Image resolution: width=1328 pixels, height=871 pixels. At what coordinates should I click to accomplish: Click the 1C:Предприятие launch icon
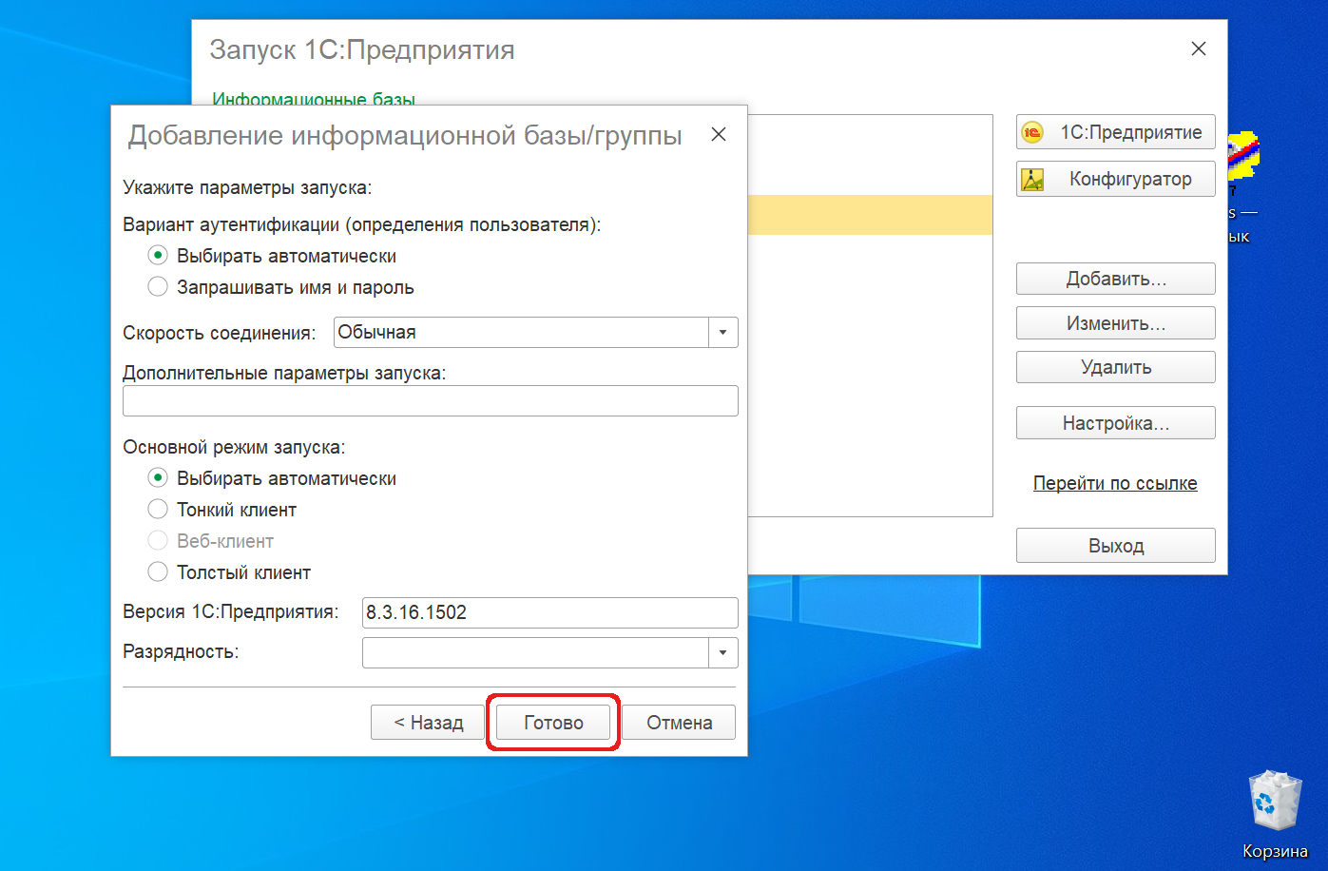(1032, 133)
